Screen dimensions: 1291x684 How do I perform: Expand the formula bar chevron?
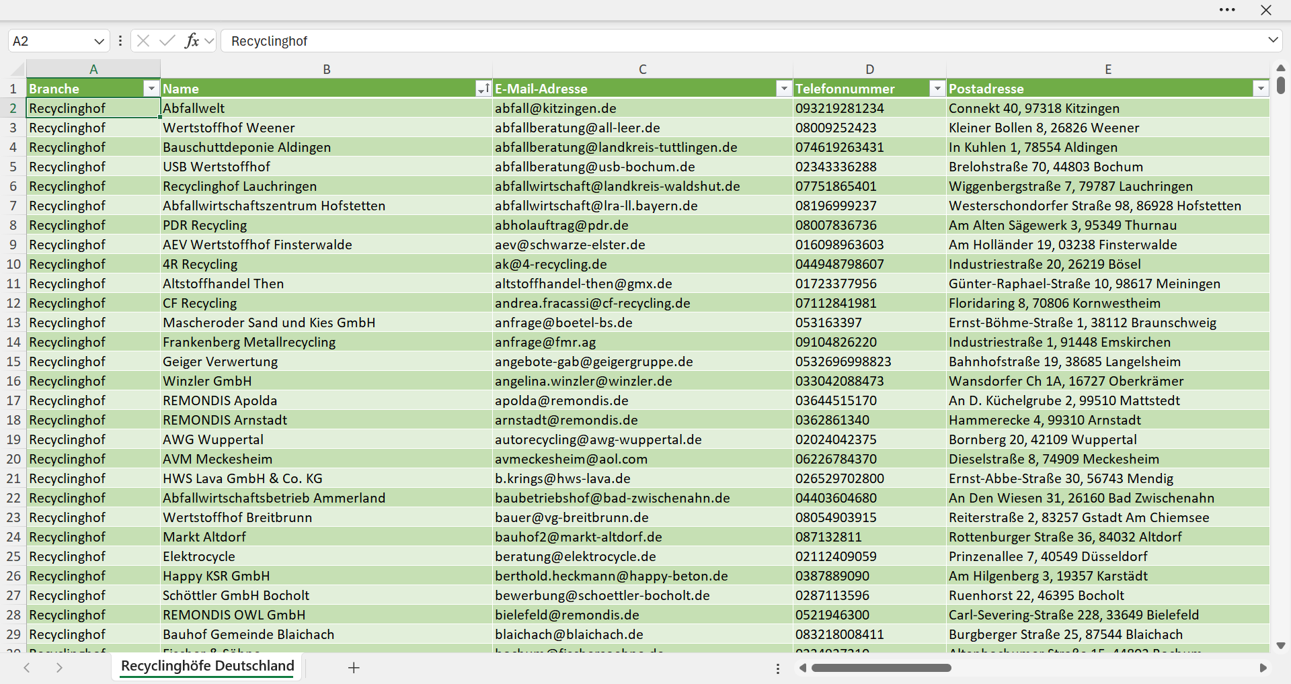click(x=1273, y=40)
